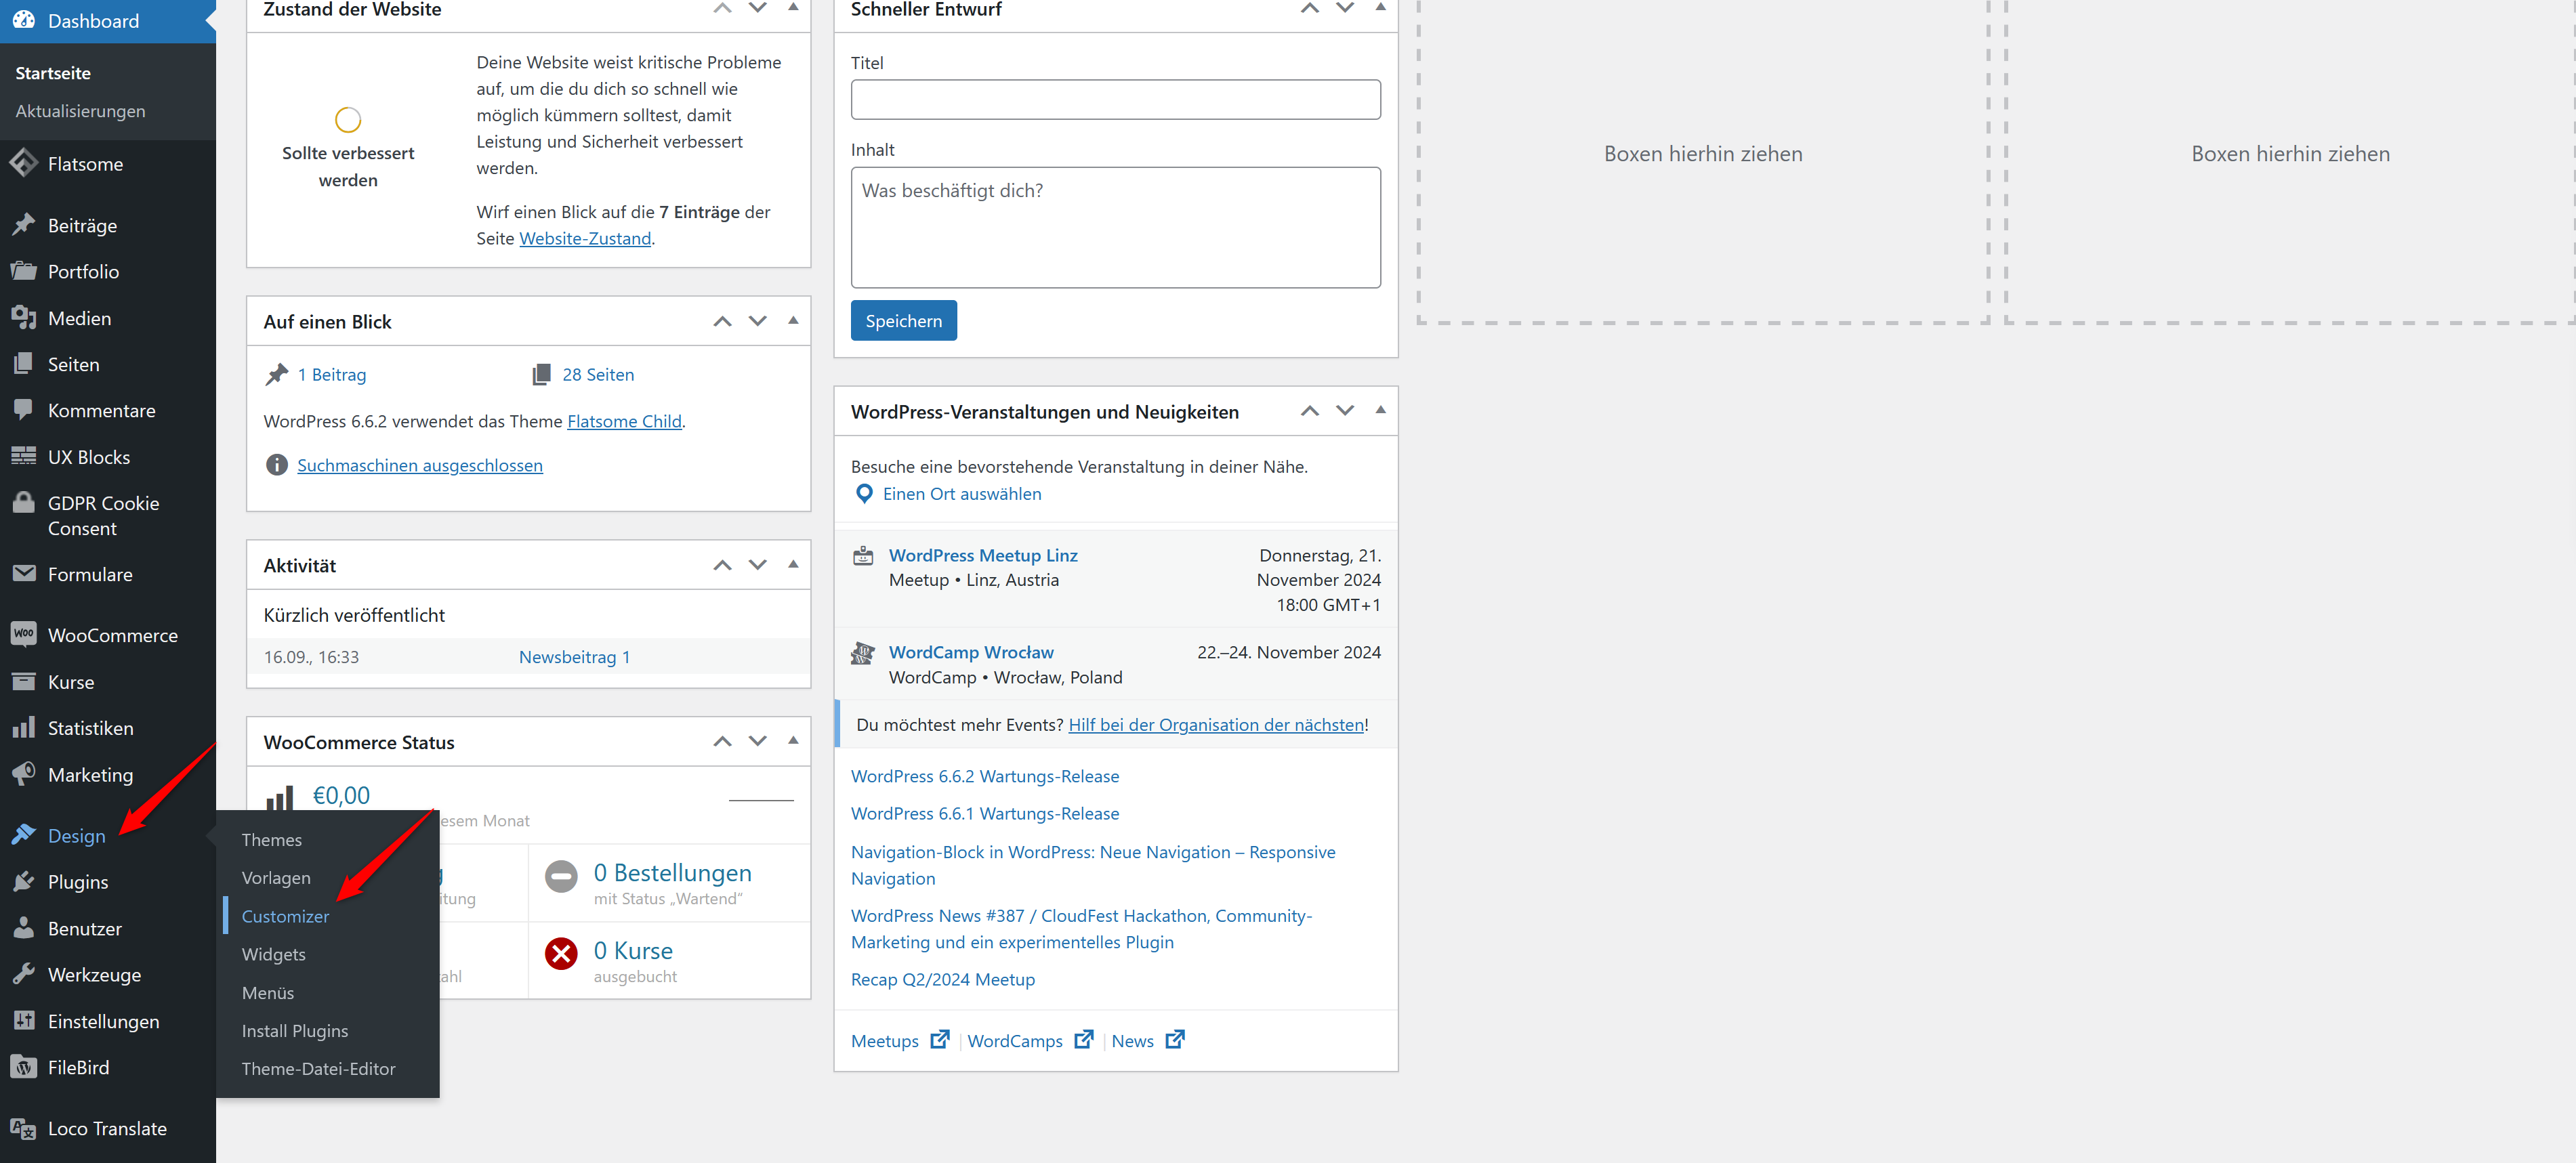Open the Flatsome menu icon
2576x1163 pixels.
(23, 163)
